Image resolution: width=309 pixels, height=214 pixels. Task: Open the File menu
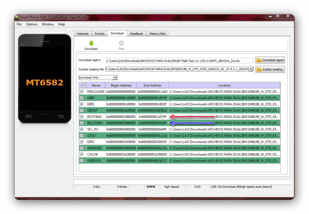tap(19, 24)
